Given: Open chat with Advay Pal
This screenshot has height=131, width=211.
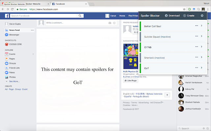Looking at the screenshot, I should pyautogui.click(x=194, y=89).
